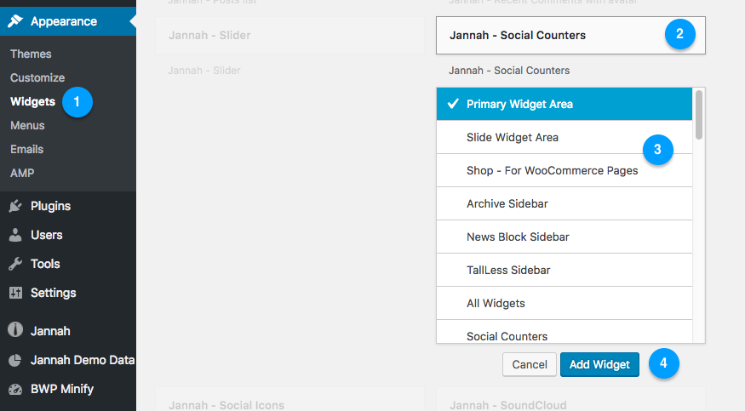The height and width of the screenshot is (411, 745).
Task: Click the Add Widget button
Action: click(x=599, y=364)
